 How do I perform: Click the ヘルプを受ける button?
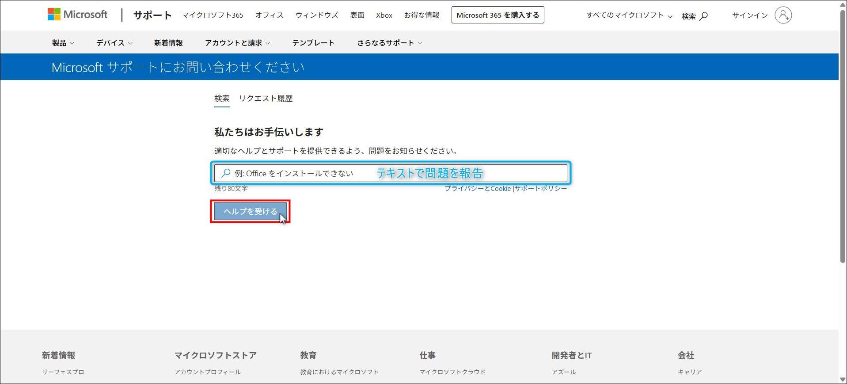tap(250, 211)
